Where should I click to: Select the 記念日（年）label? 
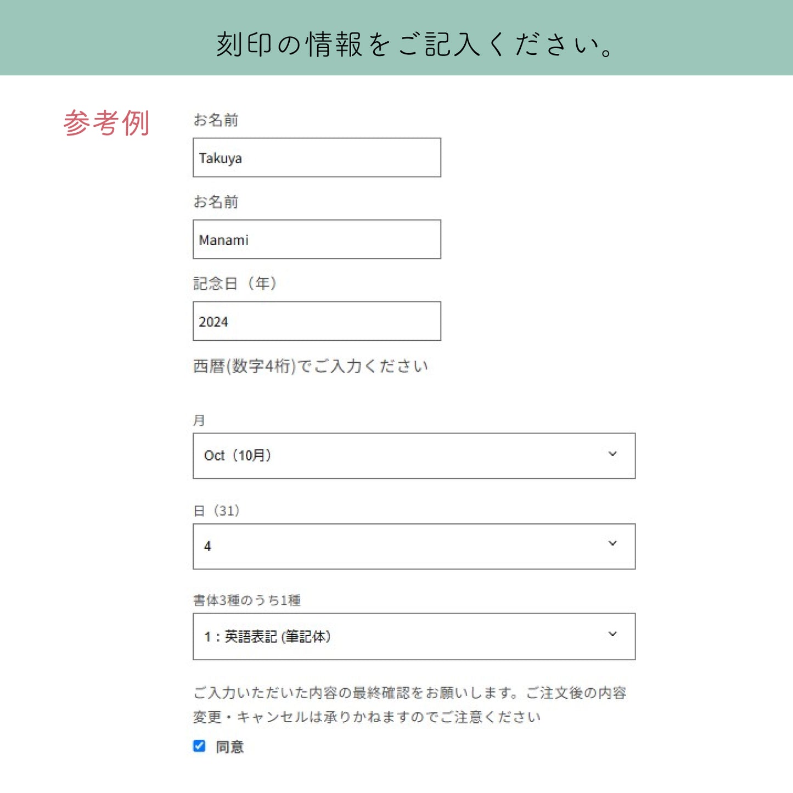point(236,283)
